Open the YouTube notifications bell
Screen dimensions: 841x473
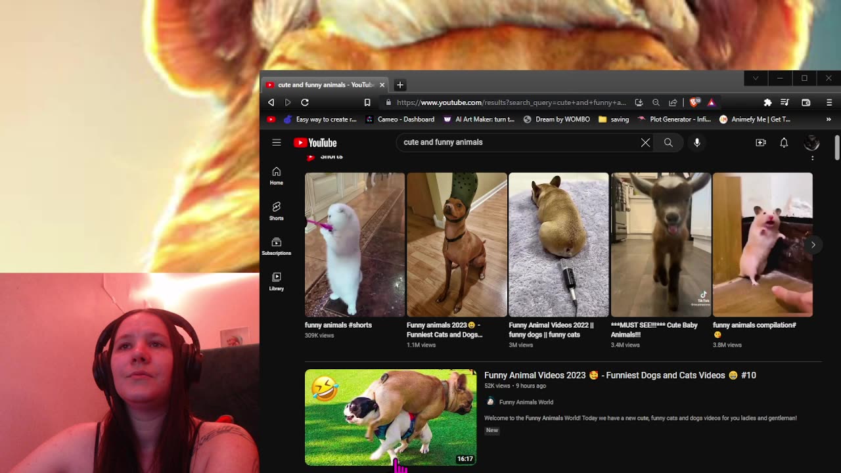point(784,143)
